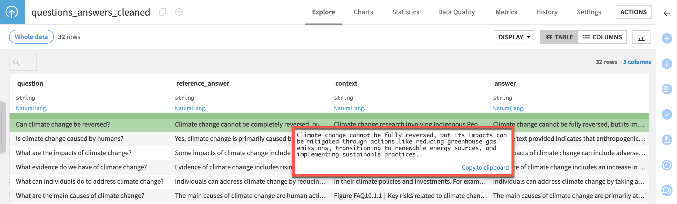Screen dimensions: 677x204
Task: Open the navigation compass icon beside the title
Action: 179,12
